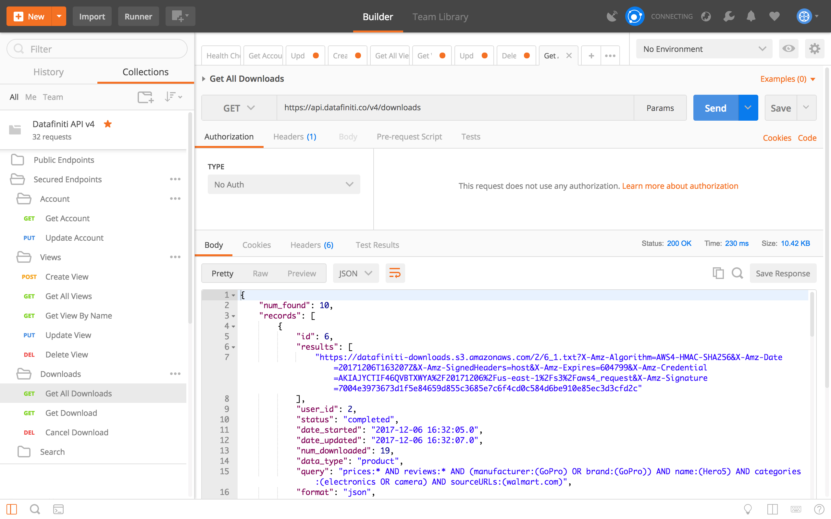Open the Public Endpoints folder
The height and width of the screenshot is (519, 831).
(x=93, y=160)
